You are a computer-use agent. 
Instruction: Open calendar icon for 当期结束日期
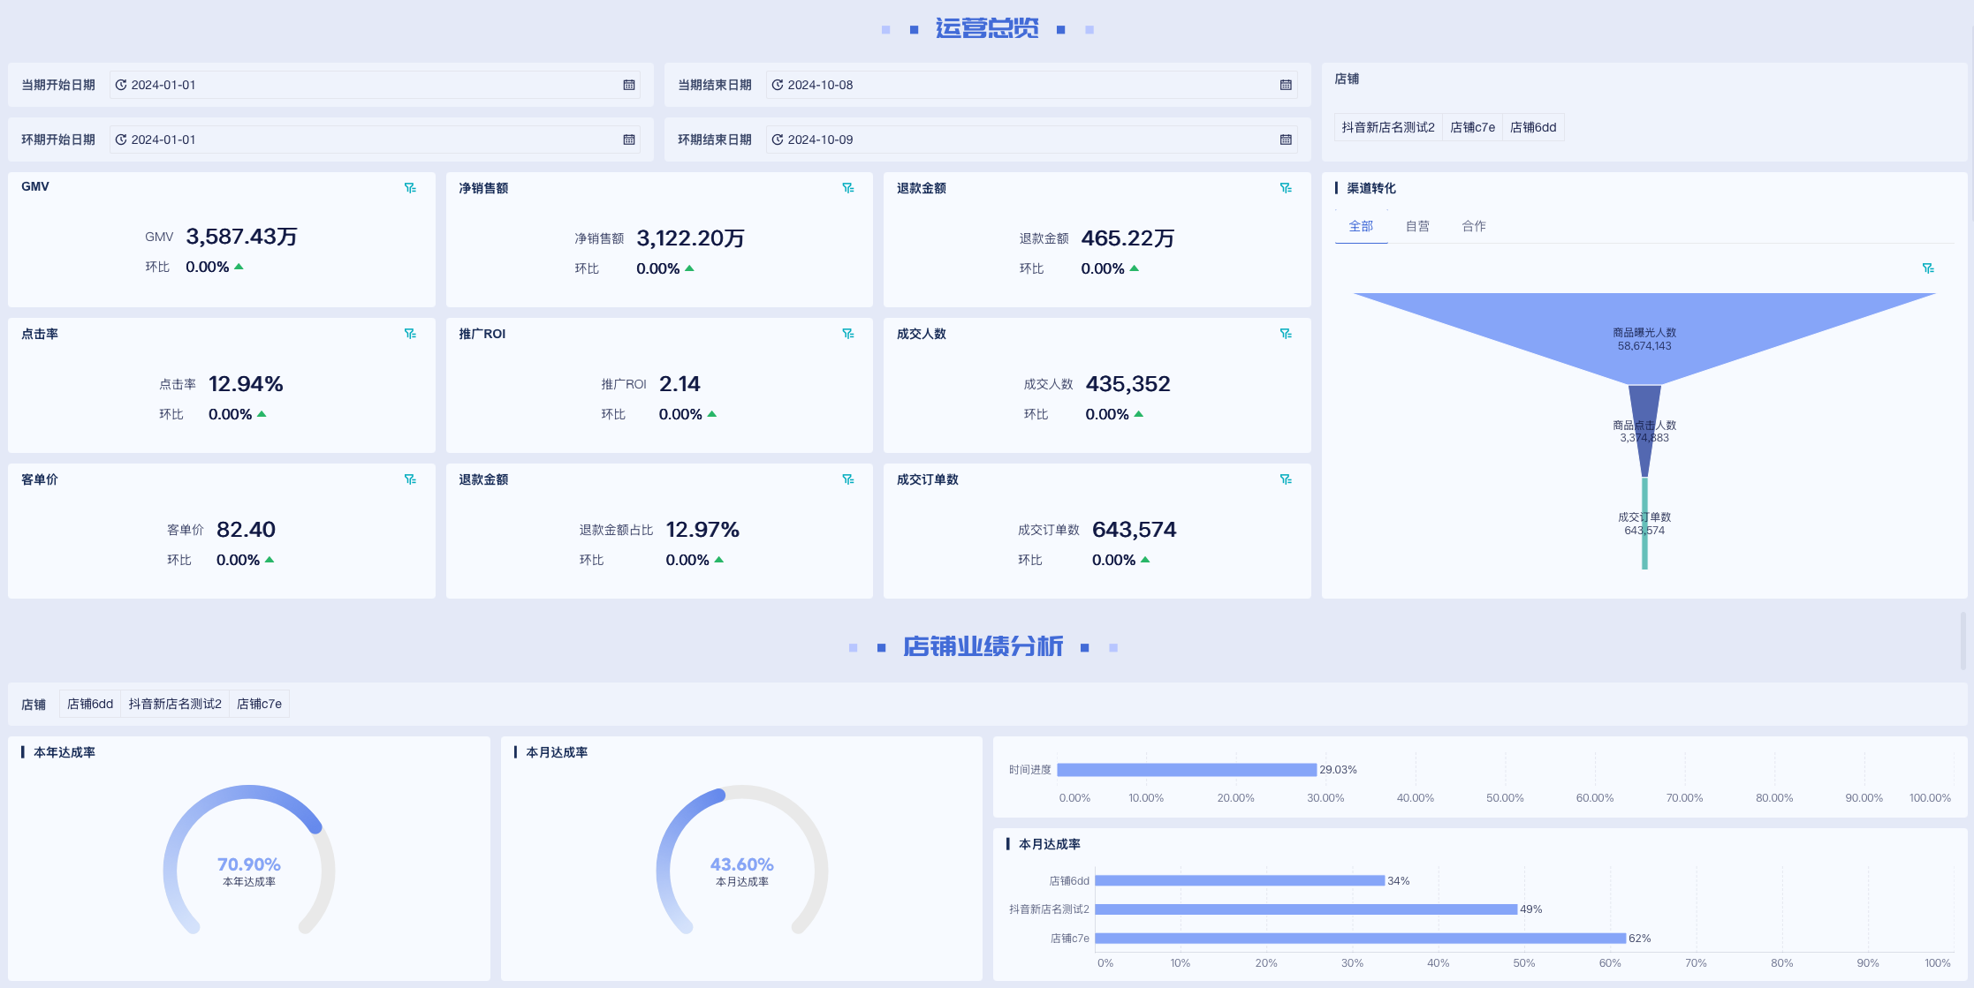pyautogui.click(x=1286, y=85)
